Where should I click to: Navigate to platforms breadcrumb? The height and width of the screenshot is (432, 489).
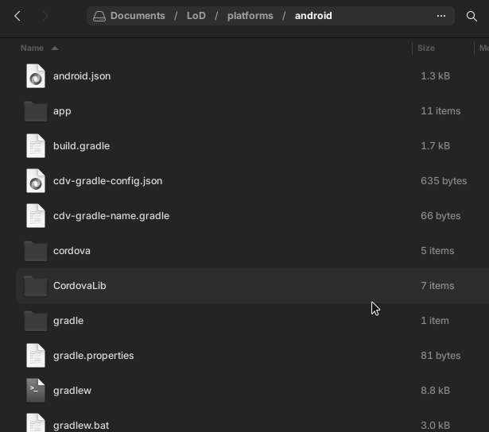(250, 16)
